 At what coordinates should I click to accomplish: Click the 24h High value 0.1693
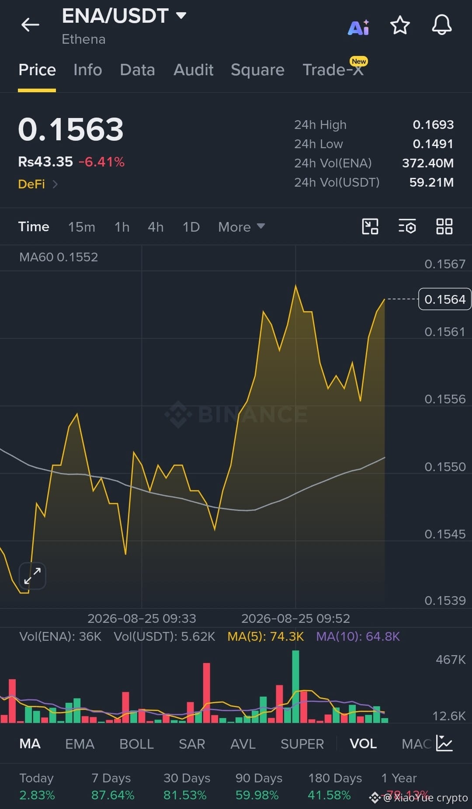coord(433,125)
